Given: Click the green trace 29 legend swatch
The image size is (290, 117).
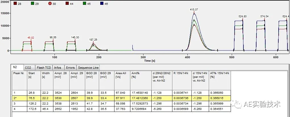Looking at the screenshot, I should [x=32, y=4].
